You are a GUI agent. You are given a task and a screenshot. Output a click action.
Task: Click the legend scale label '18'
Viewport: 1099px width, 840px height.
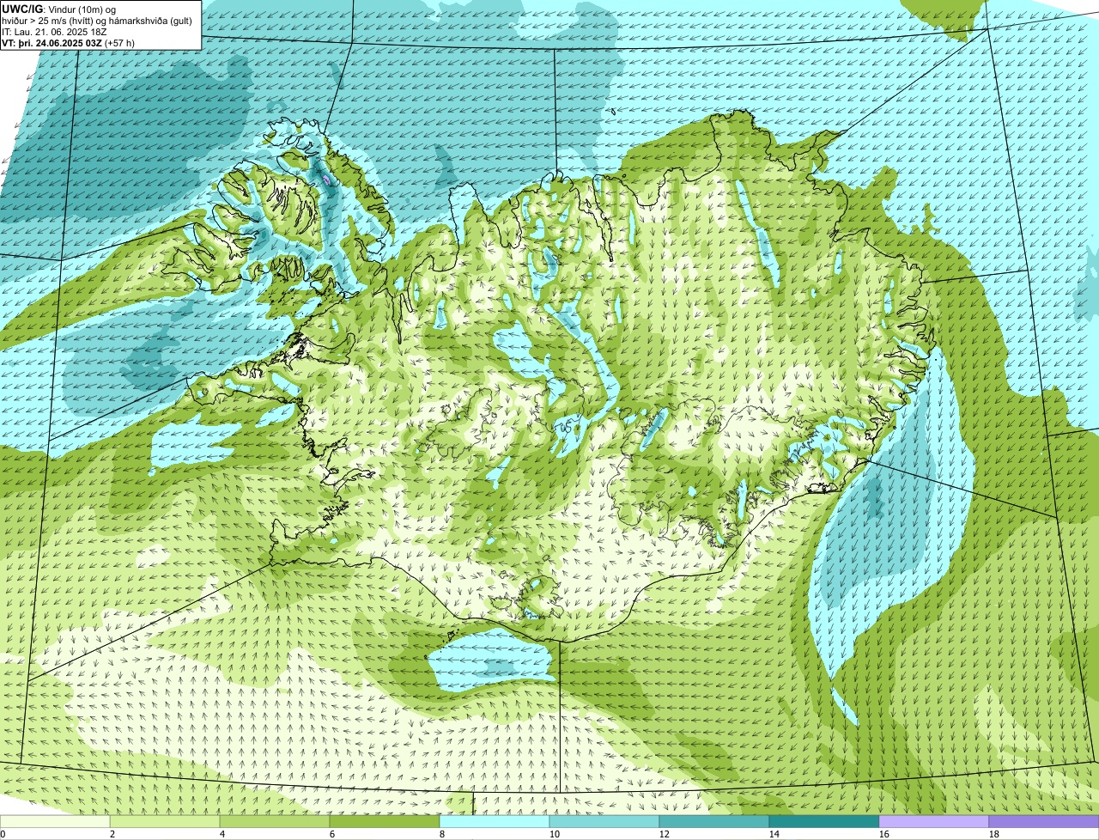(994, 834)
